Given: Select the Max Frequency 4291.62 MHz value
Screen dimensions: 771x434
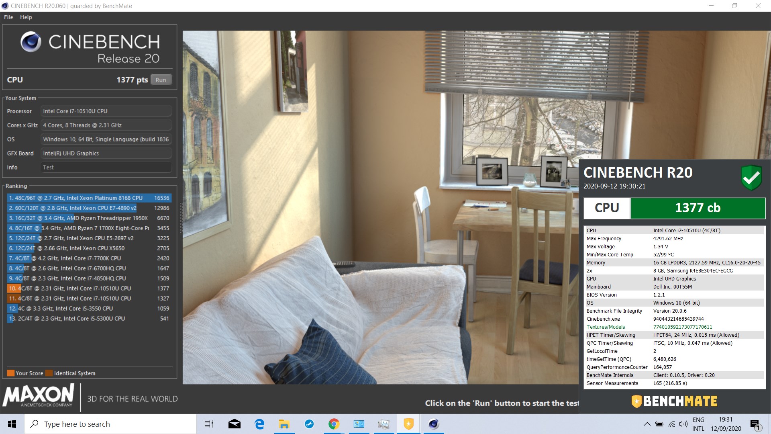Looking at the screenshot, I should click(668, 238).
